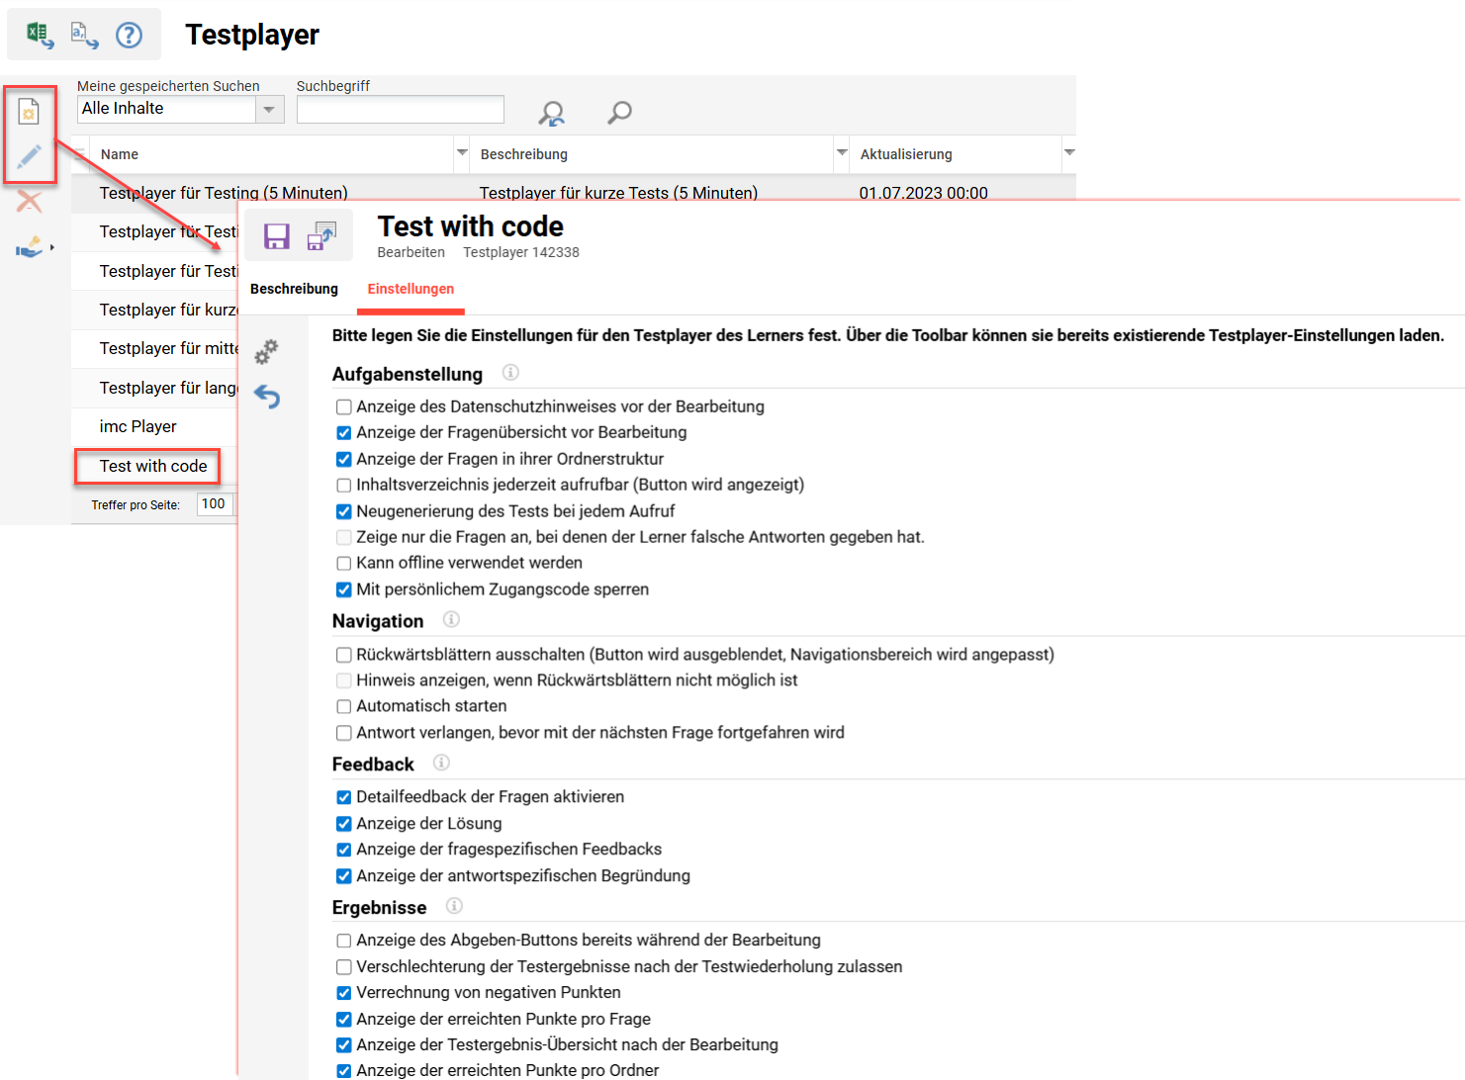Load existing settings via gears icon
This screenshot has height=1080, width=1465.
click(267, 351)
